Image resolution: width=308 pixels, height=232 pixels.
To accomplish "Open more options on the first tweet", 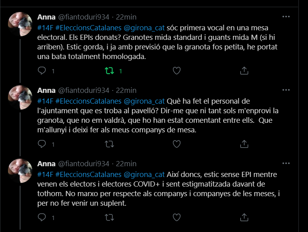I will pyautogui.click(x=286, y=17).
